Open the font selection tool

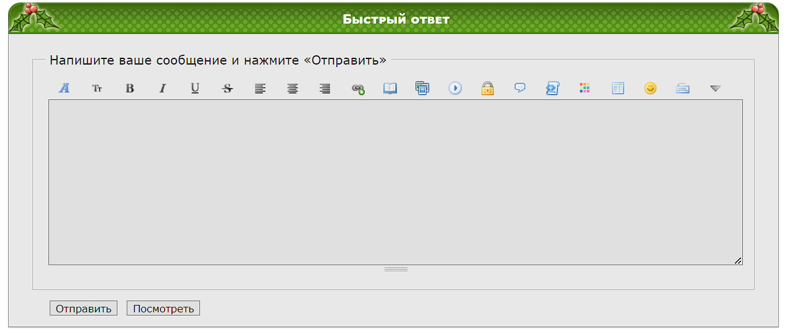tap(64, 88)
